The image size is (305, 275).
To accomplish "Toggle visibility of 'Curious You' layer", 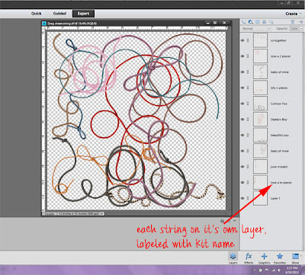I will coord(242,104).
